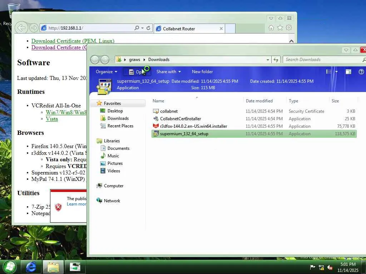This screenshot has height=274, width=366.
Task: Open the Action Center flag tray icon
Action: coord(312,267)
